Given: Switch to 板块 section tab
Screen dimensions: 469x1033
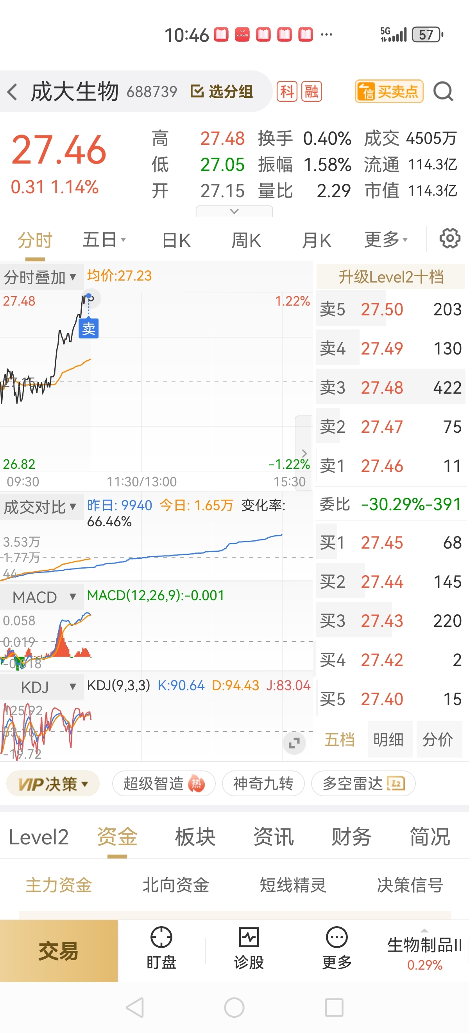Looking at the screenshot, I should (195, 837).
